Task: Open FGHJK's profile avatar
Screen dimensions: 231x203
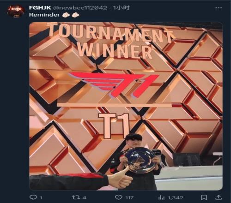Action: click(x=16, y=11)
